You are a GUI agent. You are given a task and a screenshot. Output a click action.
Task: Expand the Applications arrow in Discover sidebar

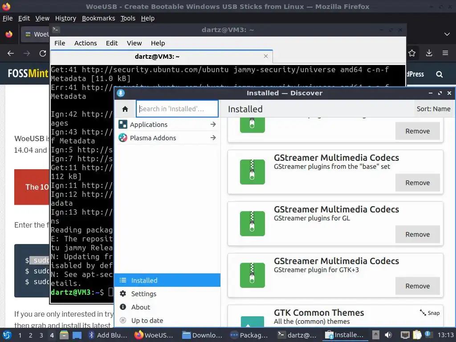[213, 125]
